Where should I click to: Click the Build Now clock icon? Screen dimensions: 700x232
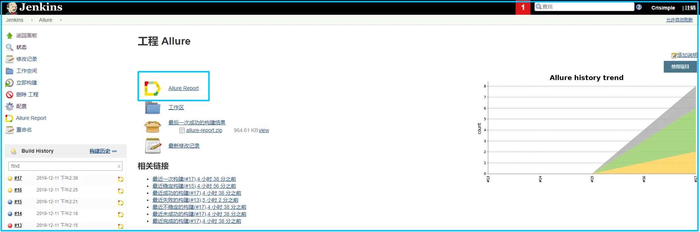pos(10,83)
